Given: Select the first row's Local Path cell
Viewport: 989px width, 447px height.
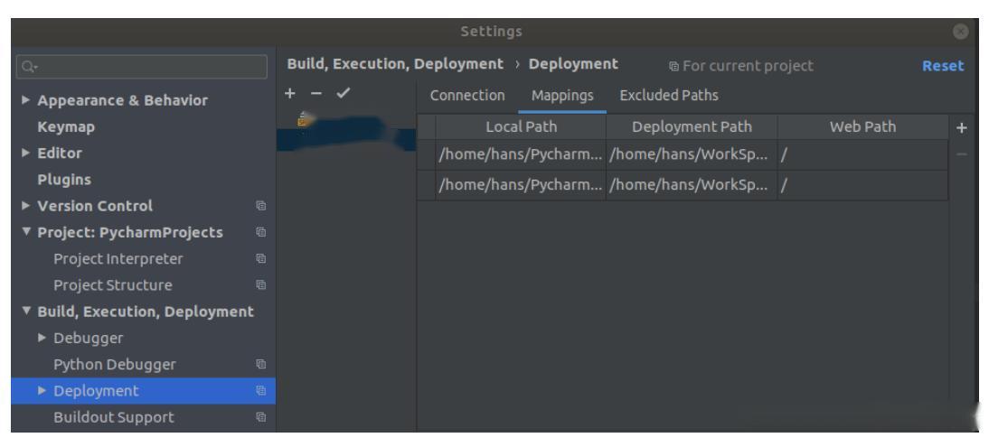Looking at the screenshot, I should click(x=520, y=154).
